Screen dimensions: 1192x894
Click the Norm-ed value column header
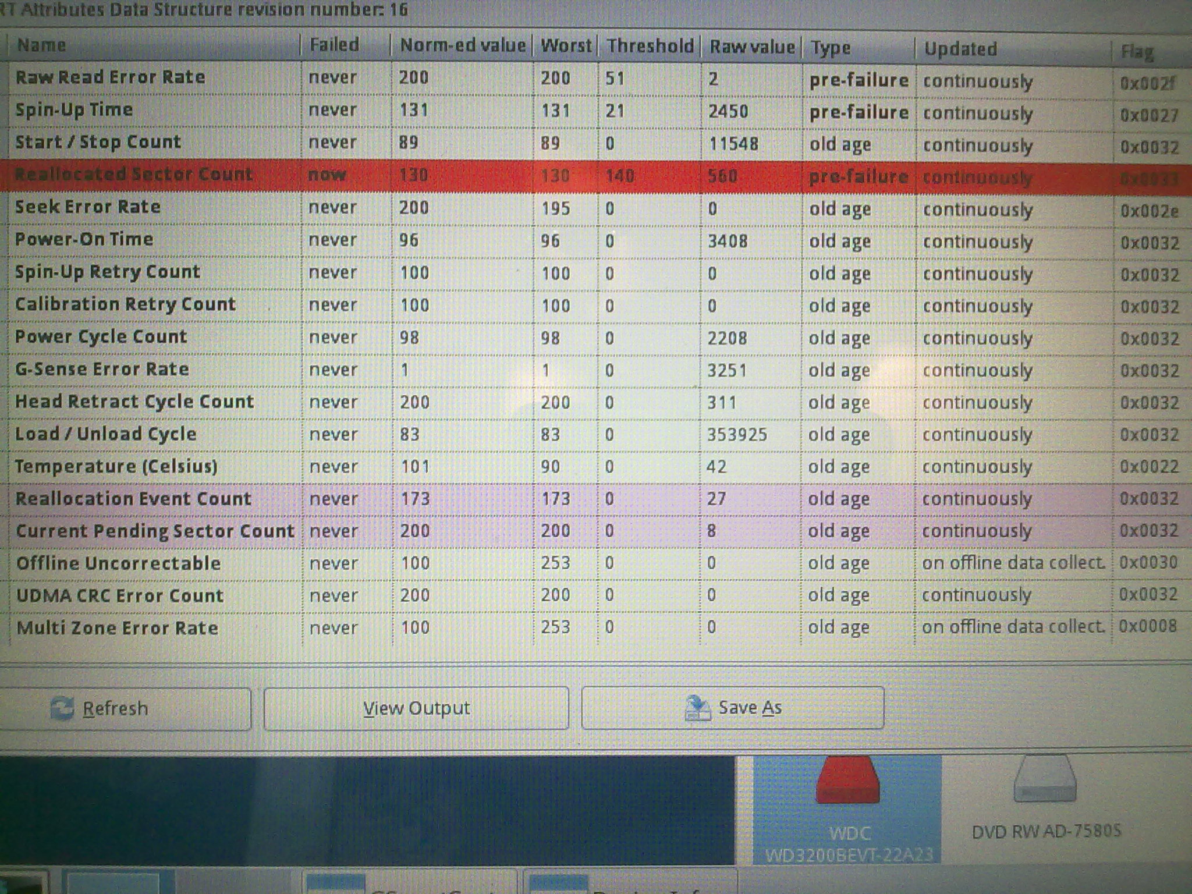462,45
